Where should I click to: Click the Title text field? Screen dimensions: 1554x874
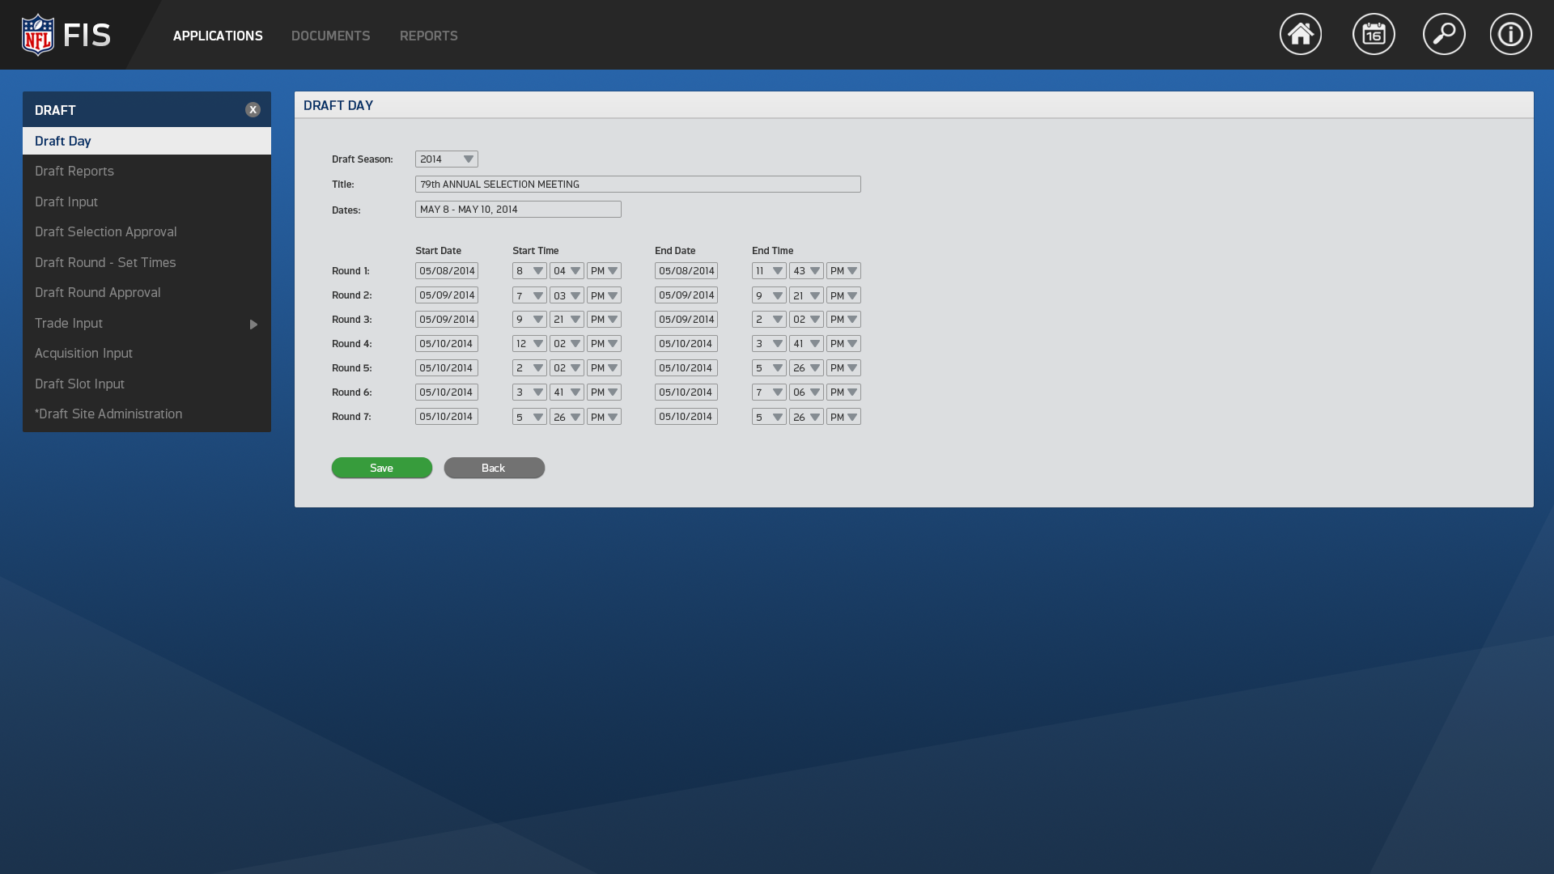[638, 185]
